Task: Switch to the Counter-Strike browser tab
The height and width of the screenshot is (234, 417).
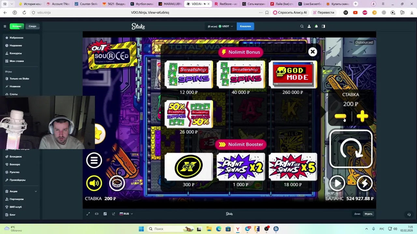Action: (x=86, y=4)
